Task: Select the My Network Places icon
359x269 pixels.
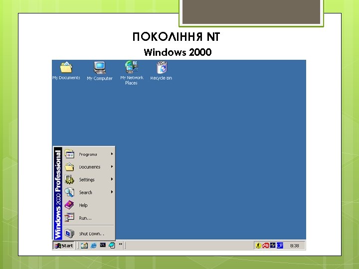Action: (x=132, y=73)
